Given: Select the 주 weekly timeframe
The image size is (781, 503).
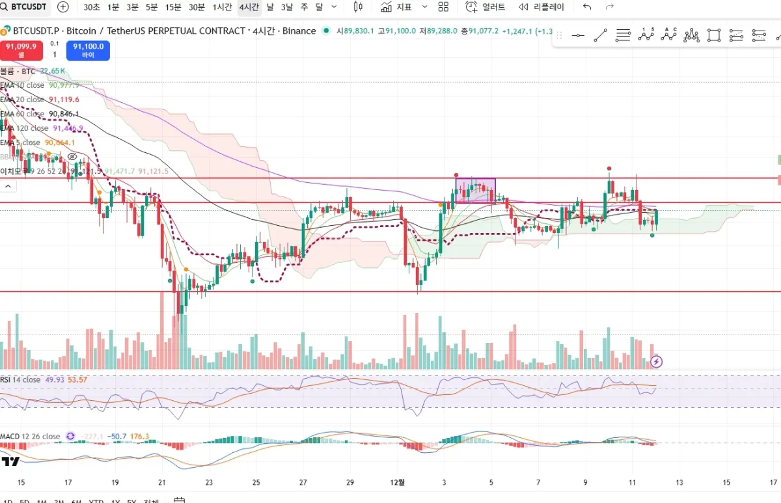Looking at the screenshot, I should pos(304,7).
